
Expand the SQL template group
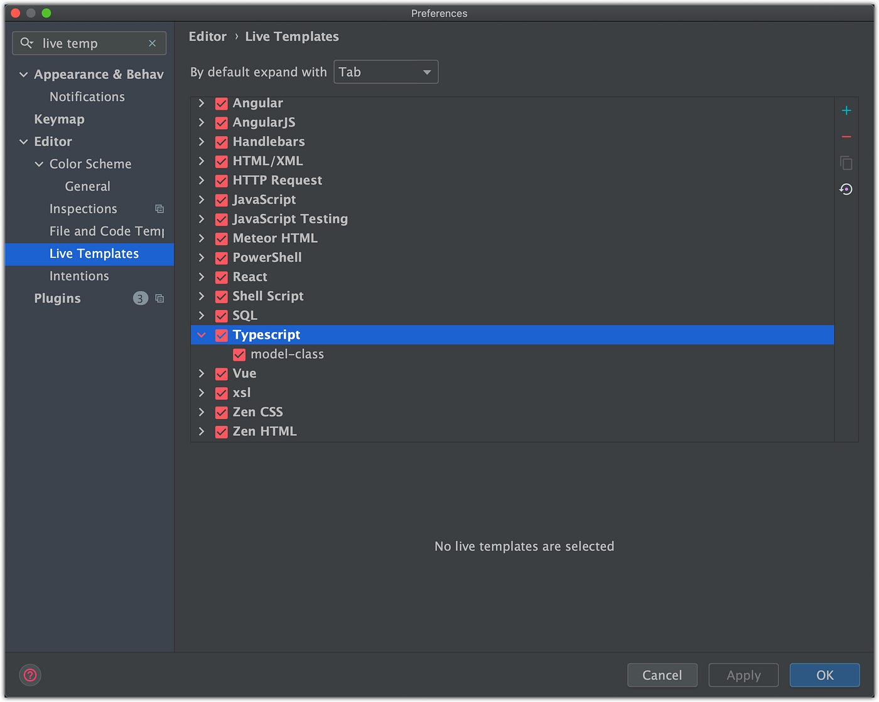coord(202,316)
